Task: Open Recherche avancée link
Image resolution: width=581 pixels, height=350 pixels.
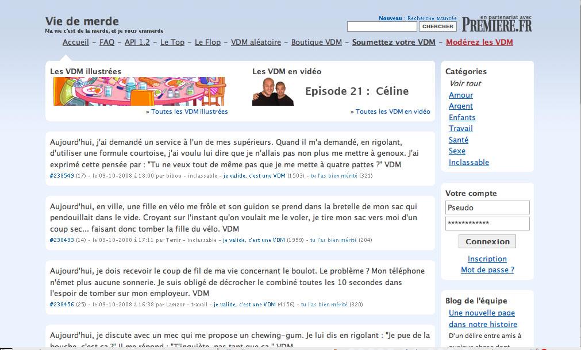Action: tap(432, 18)
